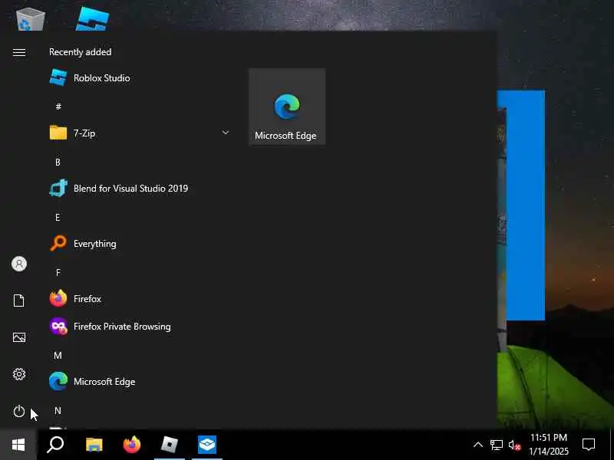The width and height of the screenshot is (614, 460).
Task: Click the pinned Microsoft Edge tile
Action: [287, 107]
